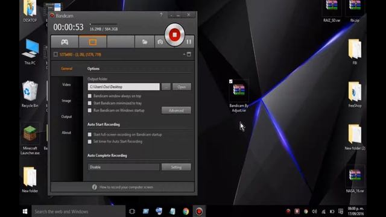Pause the current recording
The image size is (386, 217).
point(189,42)
